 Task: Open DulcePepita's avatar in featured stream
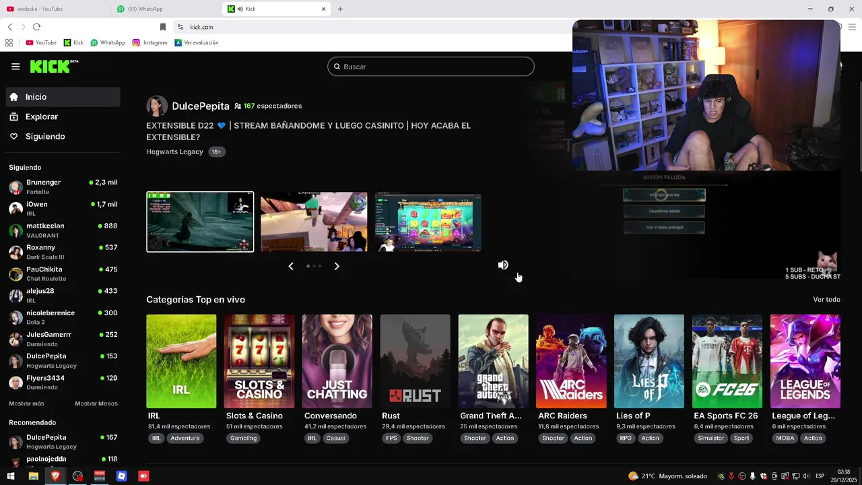157,106
